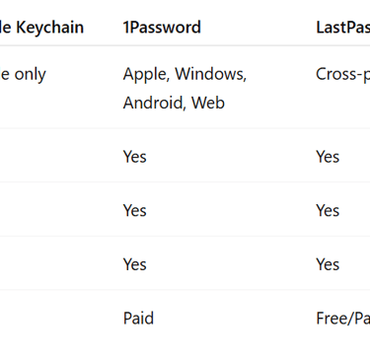Click first Yes under 1Password

pyautogui.click(x=135, y=157)
